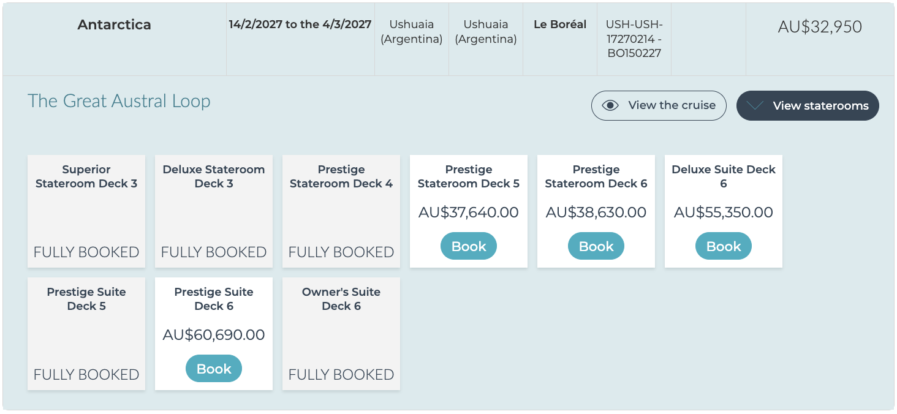Select the Owner's Suite Deck 6 card
897x414 pixels.
pos(341,334)
